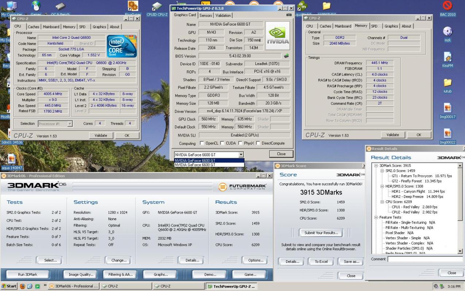Open Processor #1 selection dropdown in CPU-Z

70,124
